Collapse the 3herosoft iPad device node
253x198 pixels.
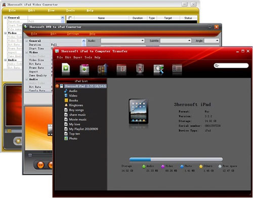click(57, 86)
